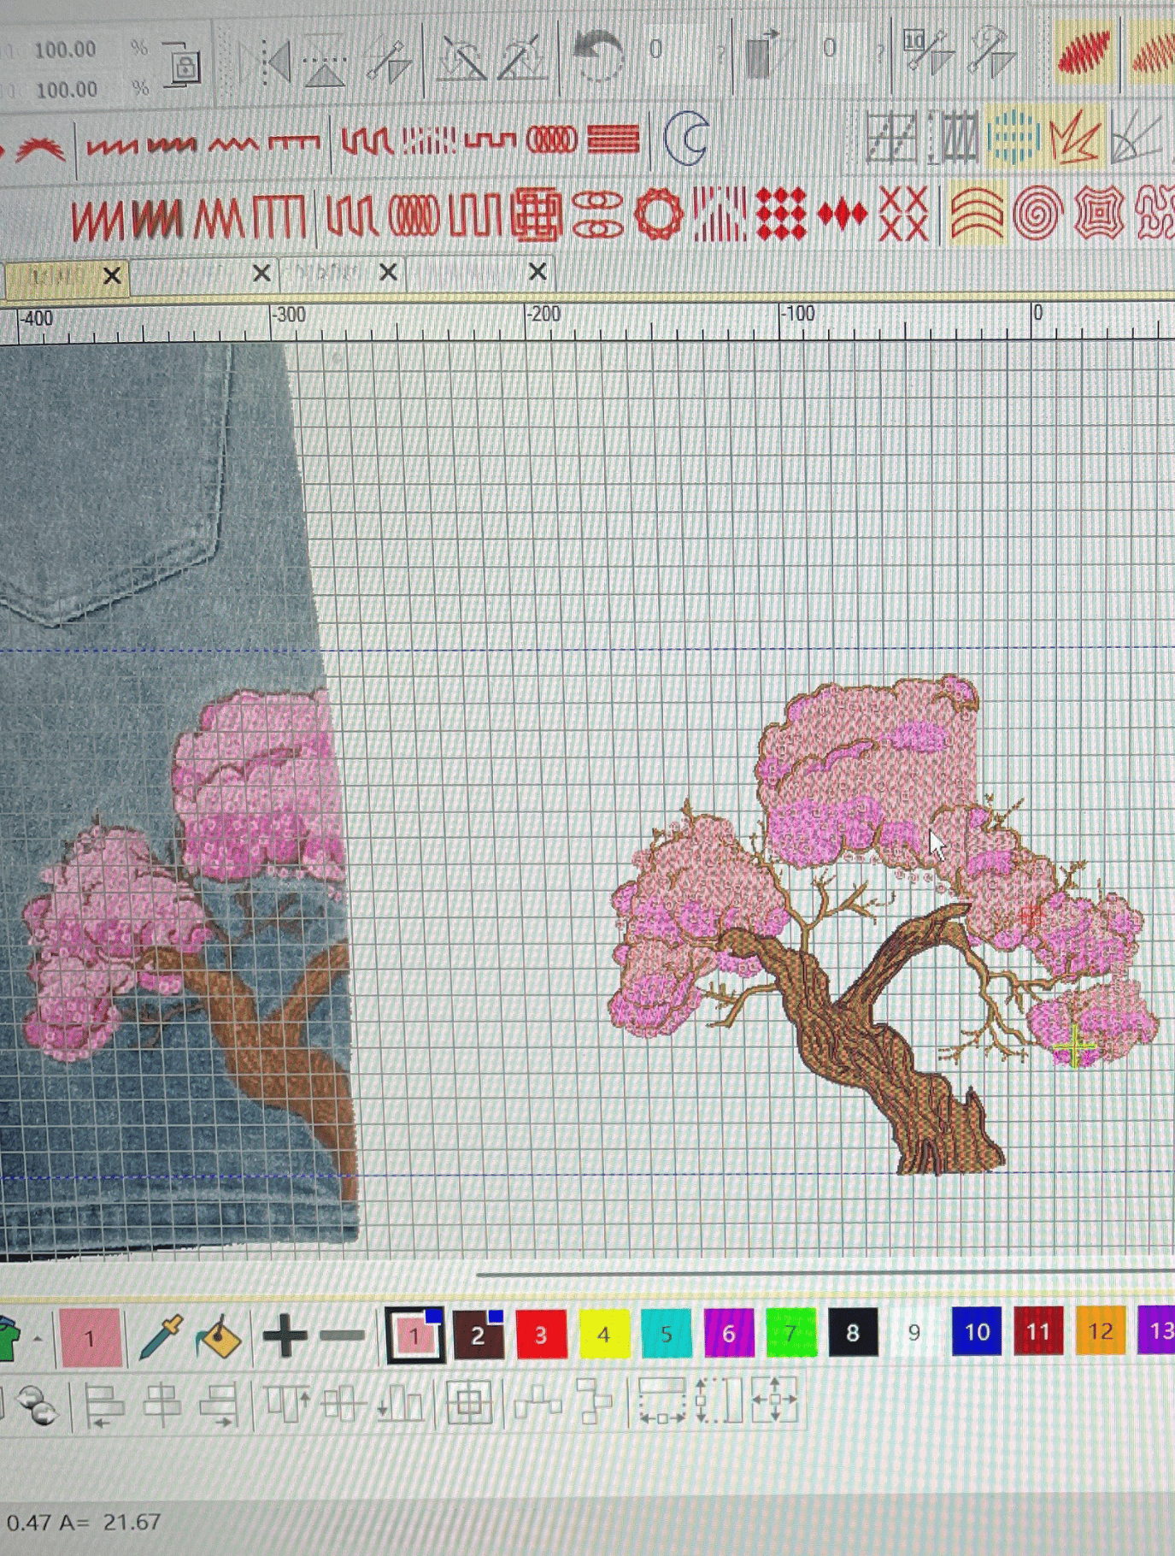Select the spiral fill stitch icon
The image size is (1175, 1556).
click(x=1037, y=213)
